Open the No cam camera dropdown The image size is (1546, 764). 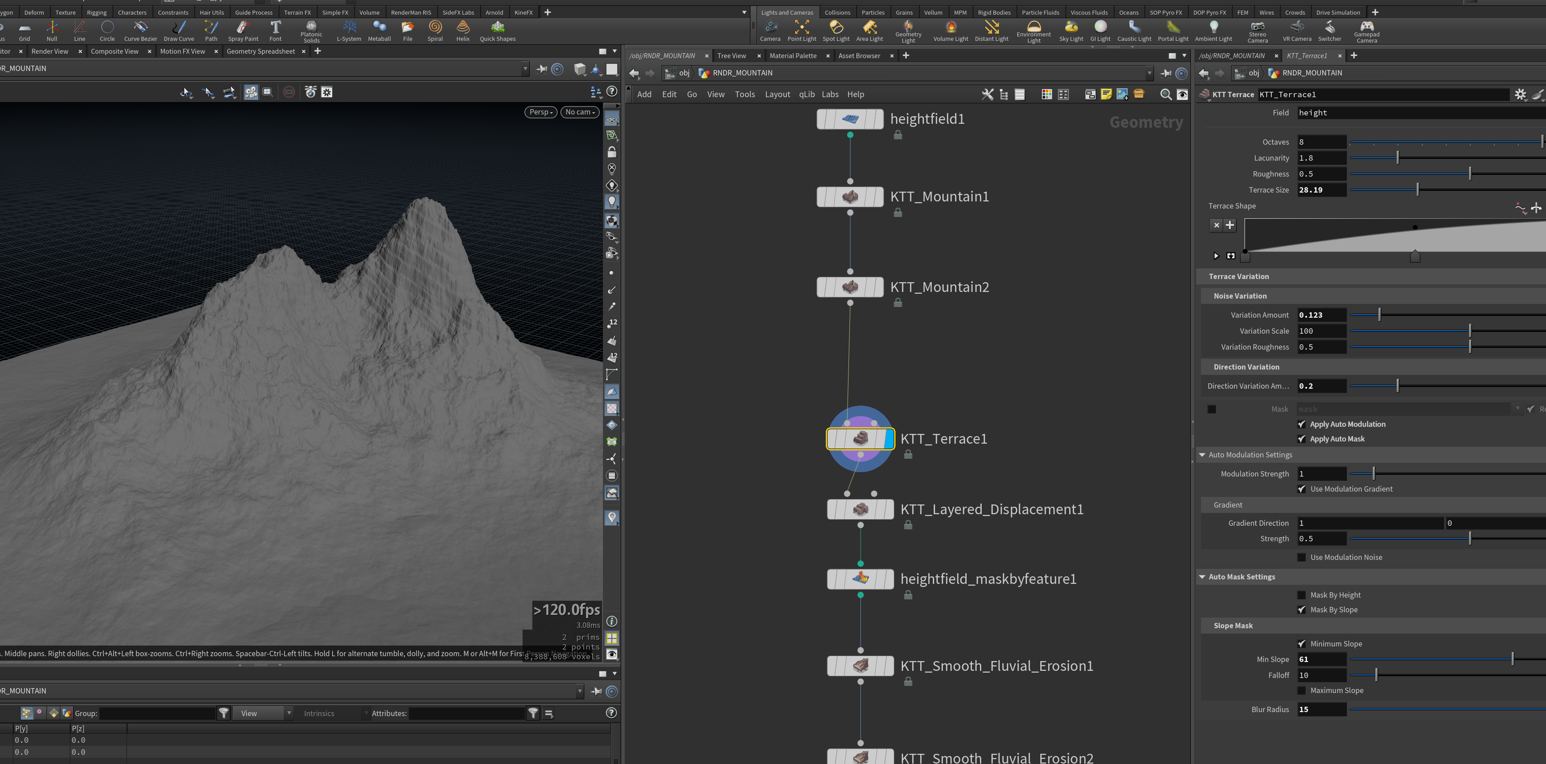coord(580,112)
